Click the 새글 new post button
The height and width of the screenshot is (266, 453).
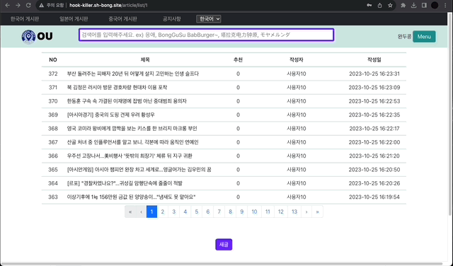point(224,245)
